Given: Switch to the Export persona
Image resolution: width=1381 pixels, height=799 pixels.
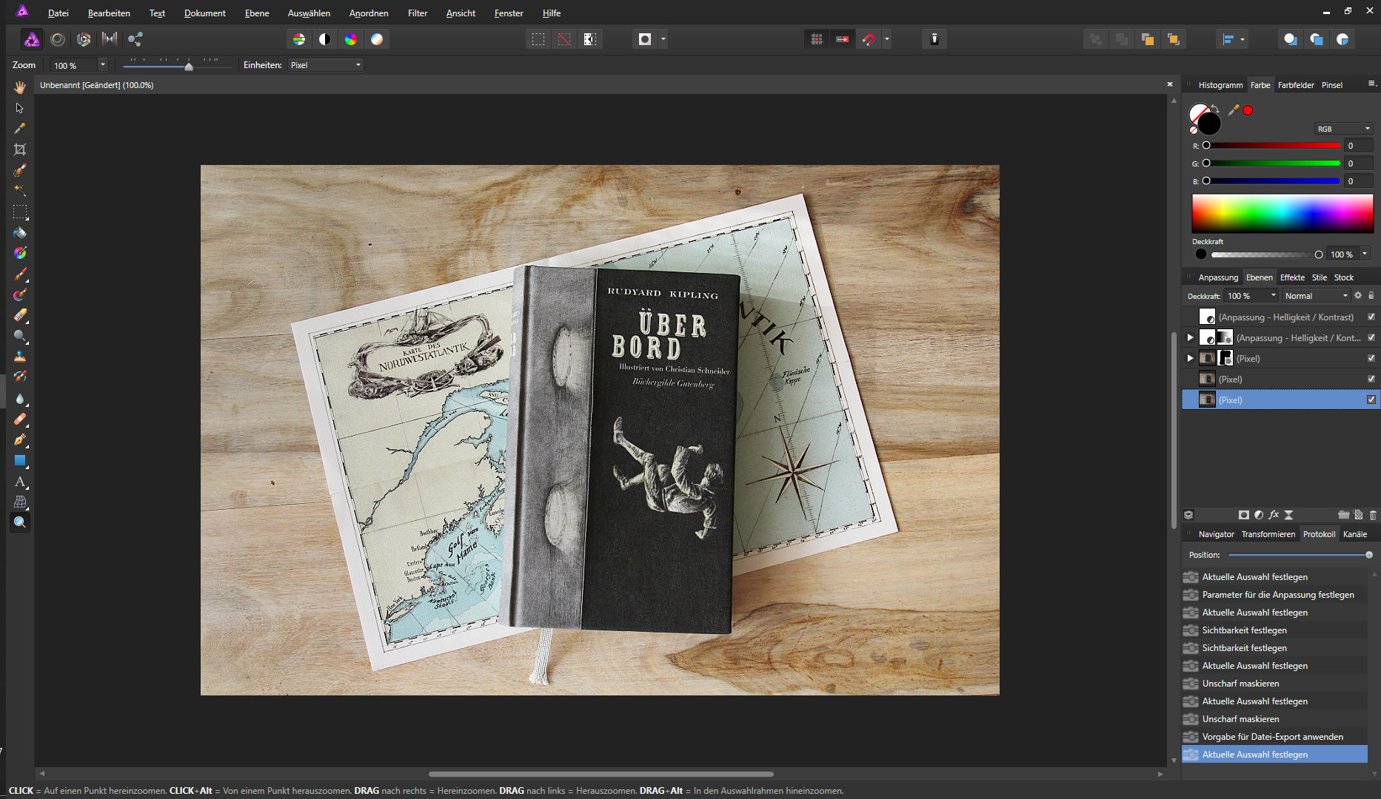Looking at the screenshot, I should [136, 39].
